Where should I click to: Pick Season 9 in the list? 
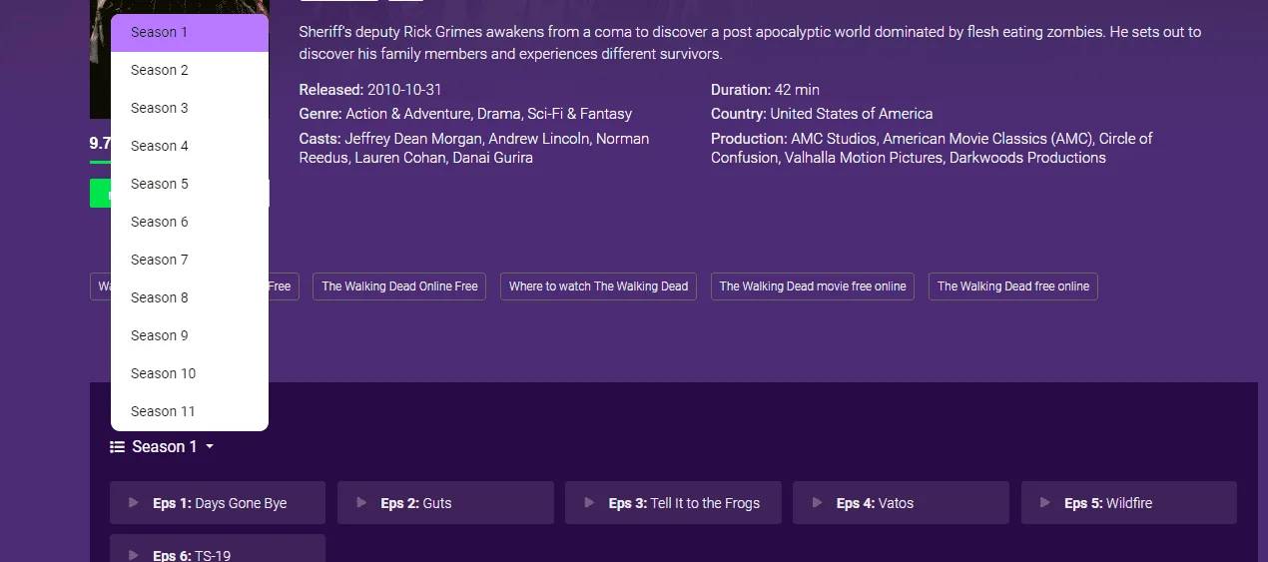(x=190, y=335)
